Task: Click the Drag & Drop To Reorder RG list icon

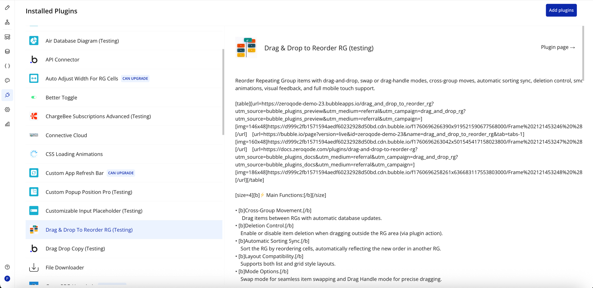Action: [34, 230]
